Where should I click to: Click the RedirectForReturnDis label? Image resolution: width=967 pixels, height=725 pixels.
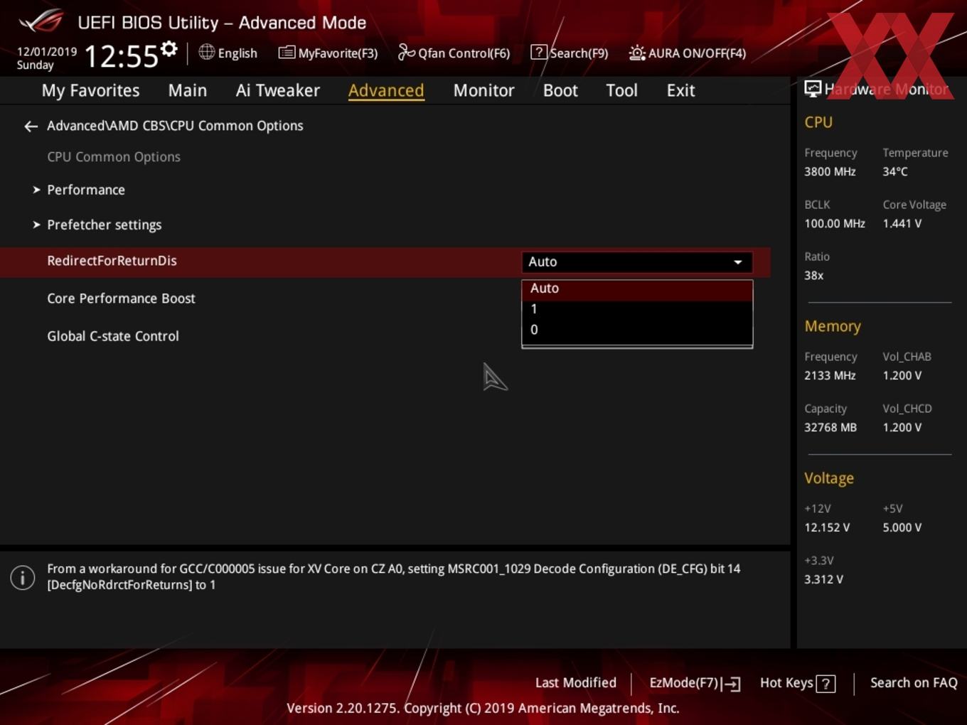112,261
